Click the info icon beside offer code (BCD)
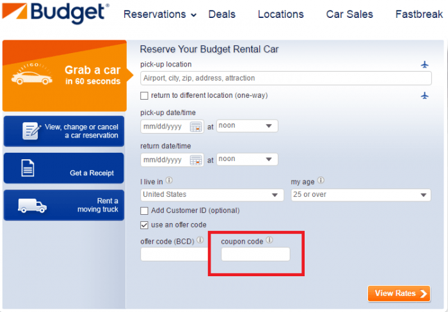 click(x=200, y=240)
